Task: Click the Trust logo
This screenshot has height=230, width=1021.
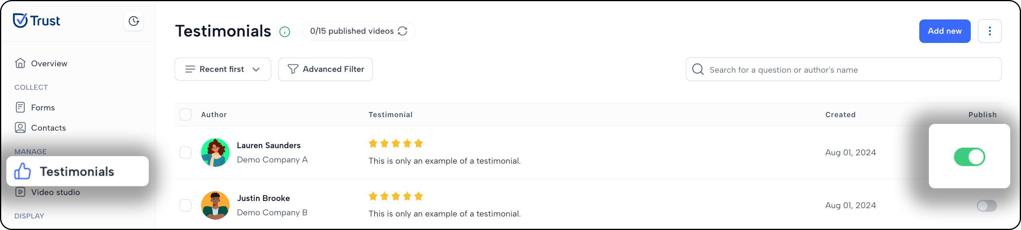Action: pos(37,21)
